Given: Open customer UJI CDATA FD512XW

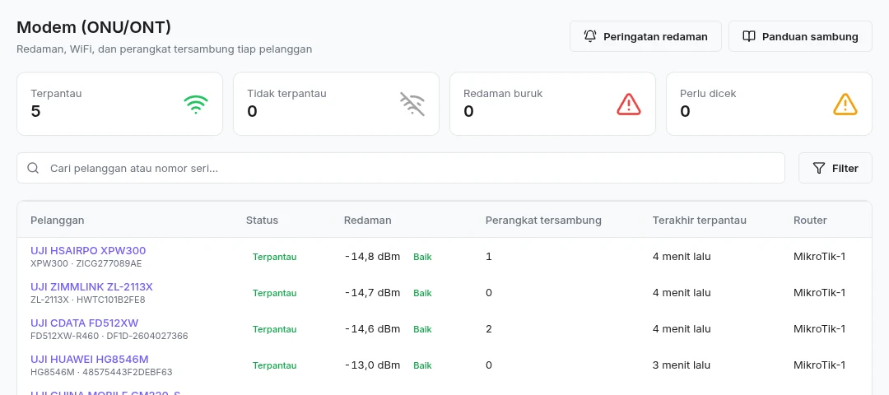Looking at the screenshot, I should pos(85,323).
